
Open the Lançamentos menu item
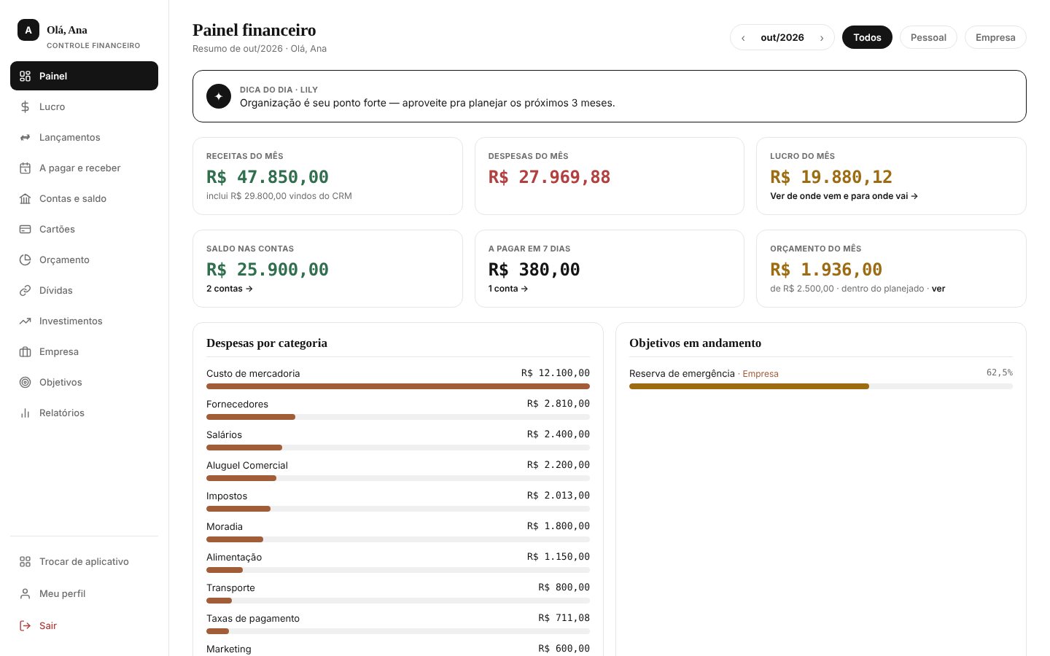tap(84, 137)
